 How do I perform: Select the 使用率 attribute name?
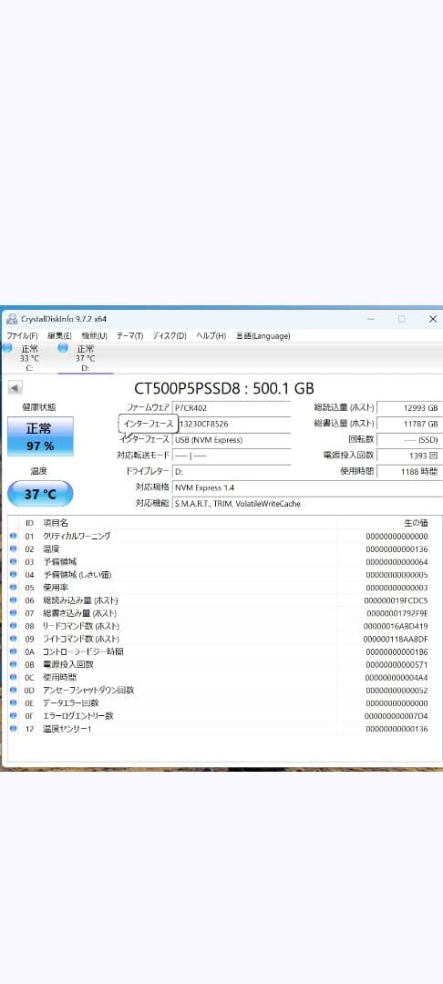point(56,588)
